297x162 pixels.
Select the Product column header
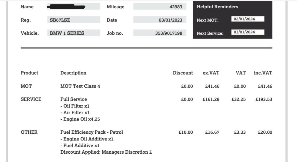(29, 73)
